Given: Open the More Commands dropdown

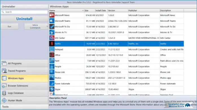Looking at the screenshot, I should coord(36,26).
